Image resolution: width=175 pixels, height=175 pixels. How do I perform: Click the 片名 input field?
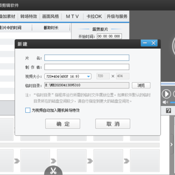coord(87,58)
